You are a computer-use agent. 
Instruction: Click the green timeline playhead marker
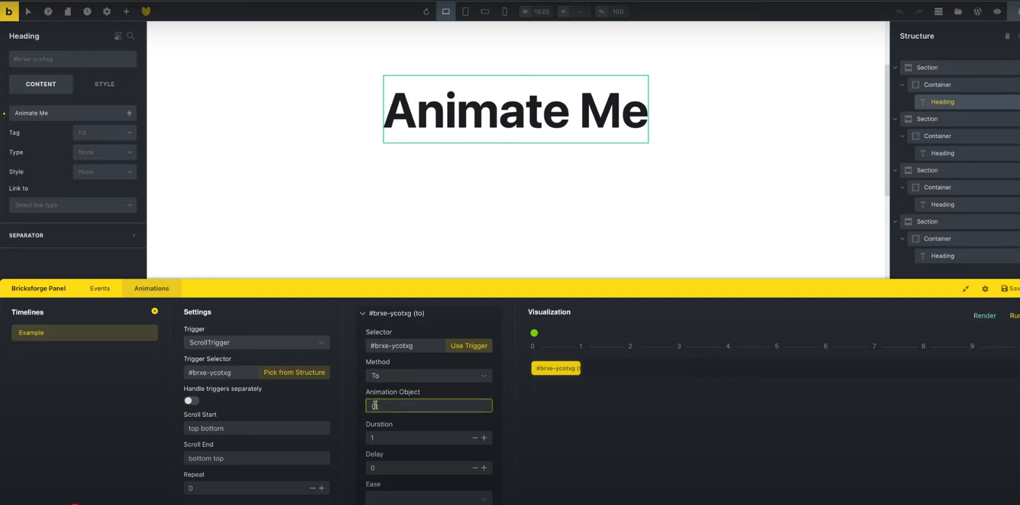(x=534, y=333)
